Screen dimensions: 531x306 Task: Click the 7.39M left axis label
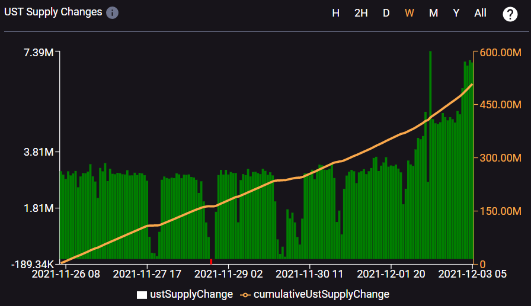(39, 53)
